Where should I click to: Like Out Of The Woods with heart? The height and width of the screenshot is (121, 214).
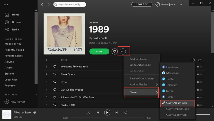click(x=55, y=90)
